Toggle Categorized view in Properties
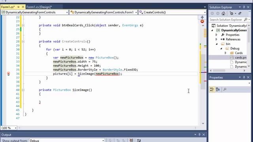The width and height of the screenshot is (253, 142). pos(212,89)
